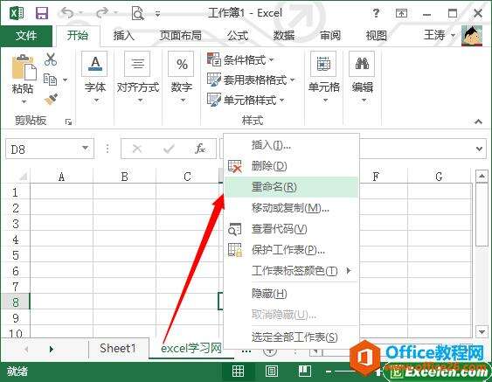Collapse the ribbon with the up chevron

478,122
